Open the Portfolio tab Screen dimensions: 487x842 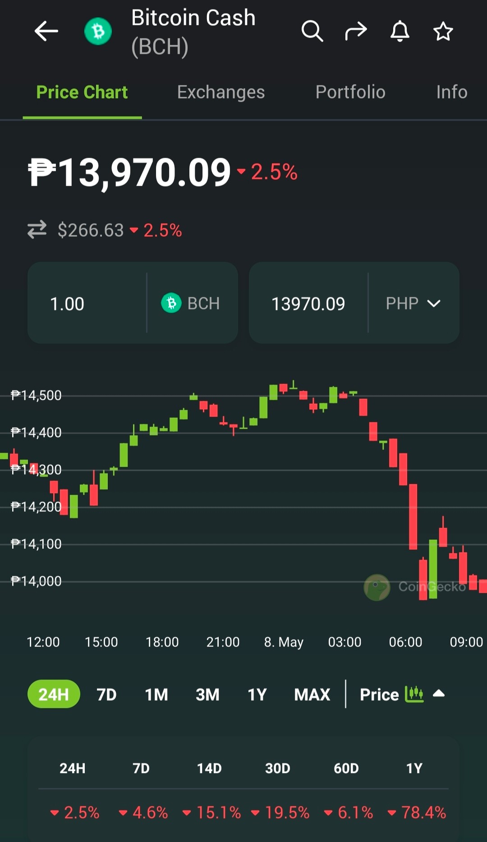pos(350,92)
